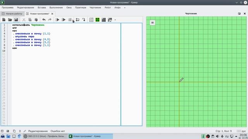Expand the toolbar overflow arrow
Screen dimensions: 248x139
click(x=115, y=20)
